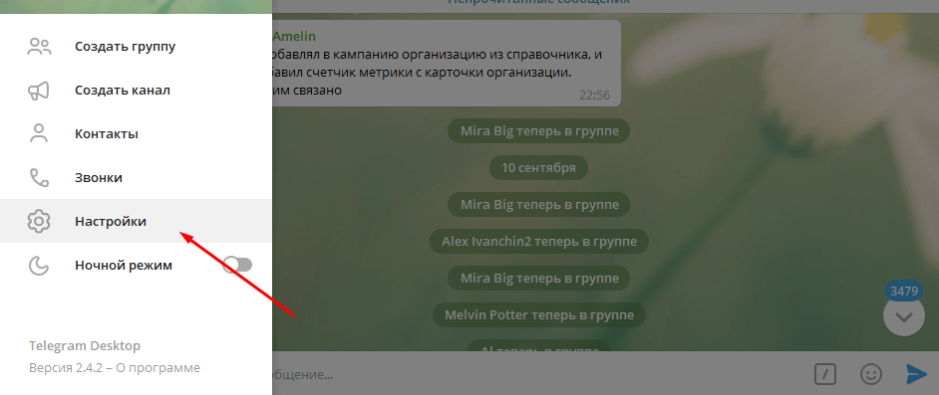939x395 pixels.
Task: Open the Telegram Desktop link
Action: [85, 346]
